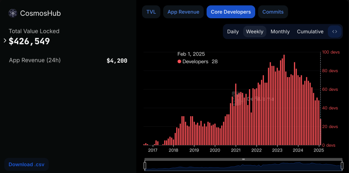Screen dimensions: 349x173
Task: Click the range navigator mini chart area
Action: 243,166
